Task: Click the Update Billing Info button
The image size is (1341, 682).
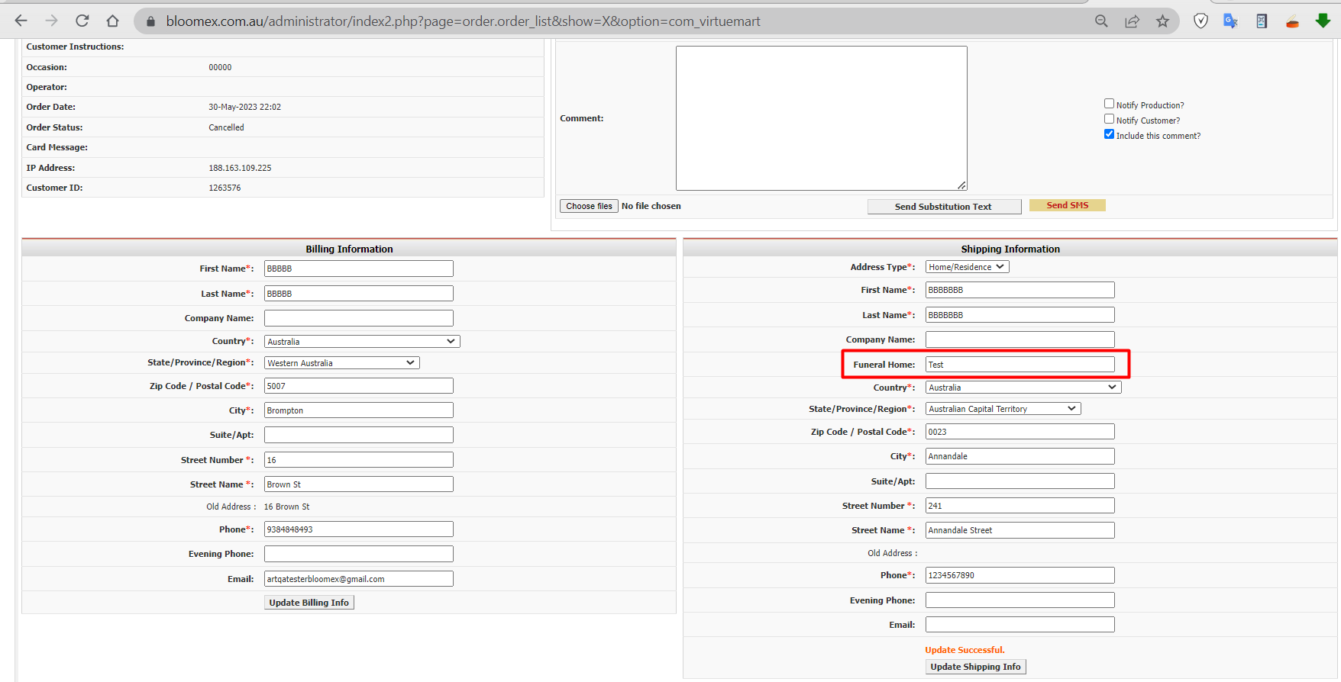Action: pyautogui.click(x=309, y=603)
